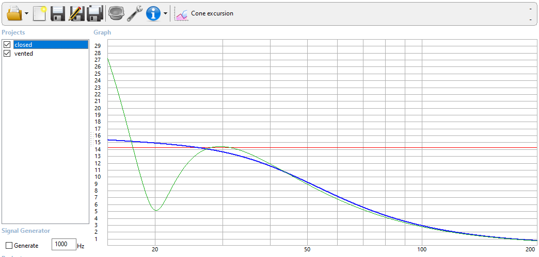Open a project with the folder icon
The image size is (539, 257).
tap(15, 13)
